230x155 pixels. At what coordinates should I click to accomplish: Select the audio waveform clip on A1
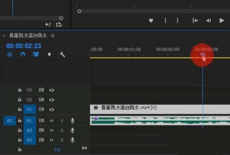point(160,121)
